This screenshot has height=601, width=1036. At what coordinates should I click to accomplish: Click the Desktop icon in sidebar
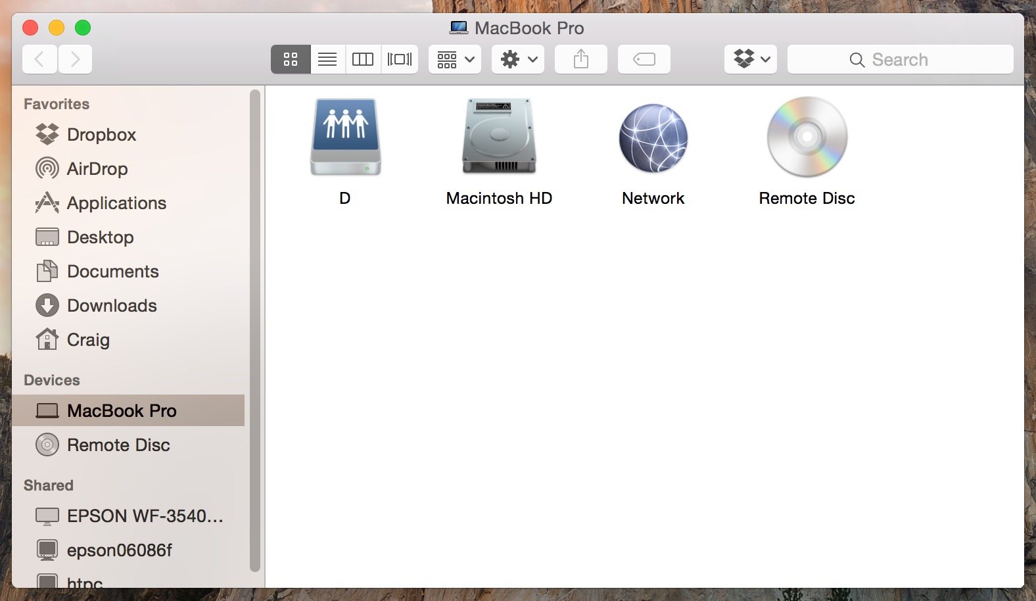tap(47, 237)
